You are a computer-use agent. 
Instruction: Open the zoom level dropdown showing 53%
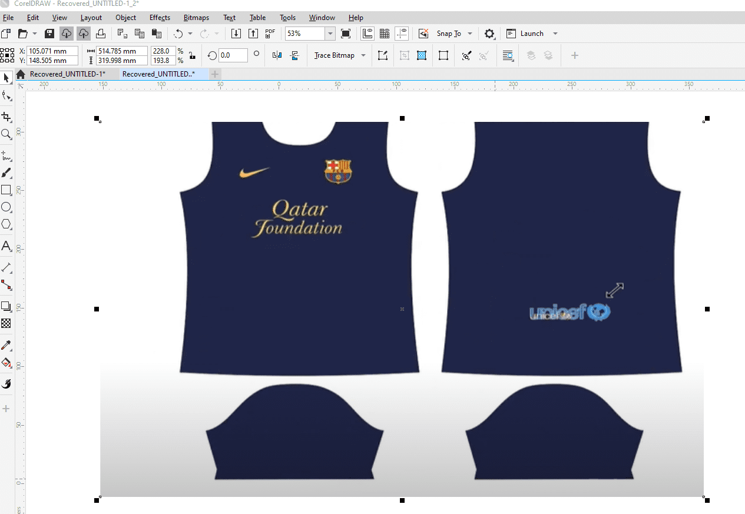(x=330, y=34)
